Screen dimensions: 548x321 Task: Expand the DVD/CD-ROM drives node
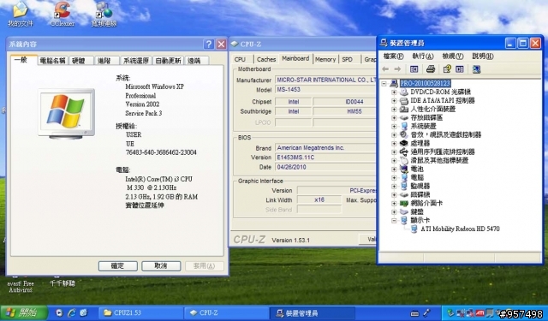point(394,92)
